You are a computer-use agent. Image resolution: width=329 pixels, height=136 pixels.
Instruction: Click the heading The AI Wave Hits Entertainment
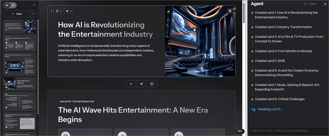133,115
